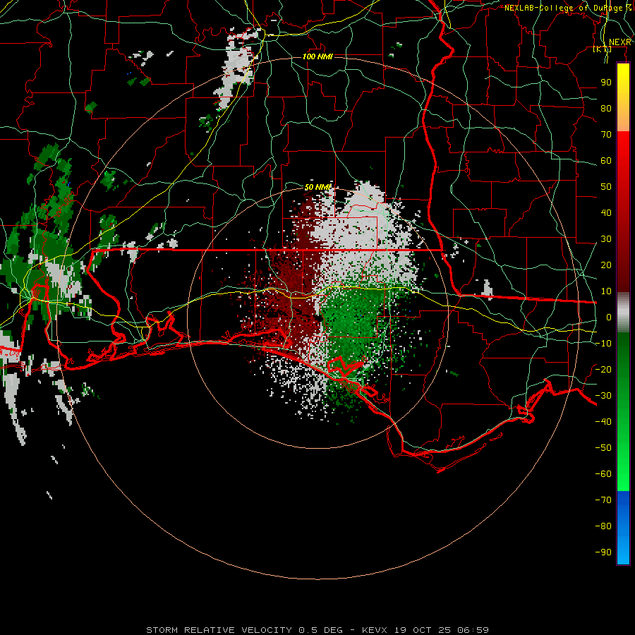Click the "NEXR" label above the color scale
The width and height of the screenshot is (635, 635).
pyautogui.click(x=620, y=42)
